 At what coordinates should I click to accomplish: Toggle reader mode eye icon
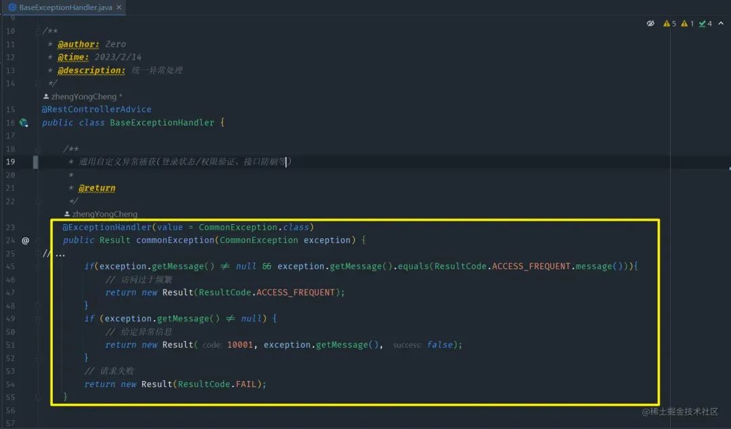pyautogui.click(x=650, y=23)
